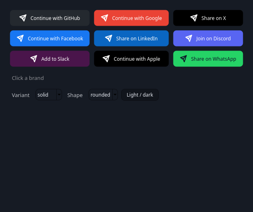Click the "Click a brand" status text
Screen dimensions: 253x212
28,78
